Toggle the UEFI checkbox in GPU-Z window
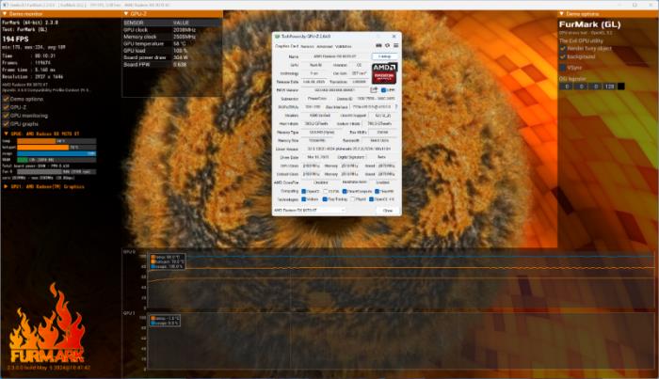 383,90
